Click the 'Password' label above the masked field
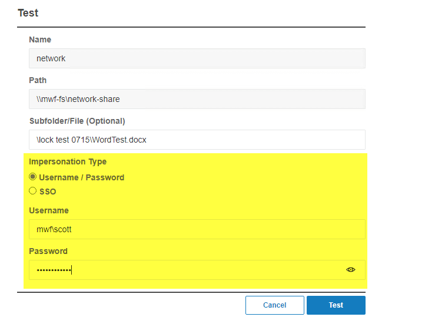This screenshot has width=425, height=330. point(48,251)
